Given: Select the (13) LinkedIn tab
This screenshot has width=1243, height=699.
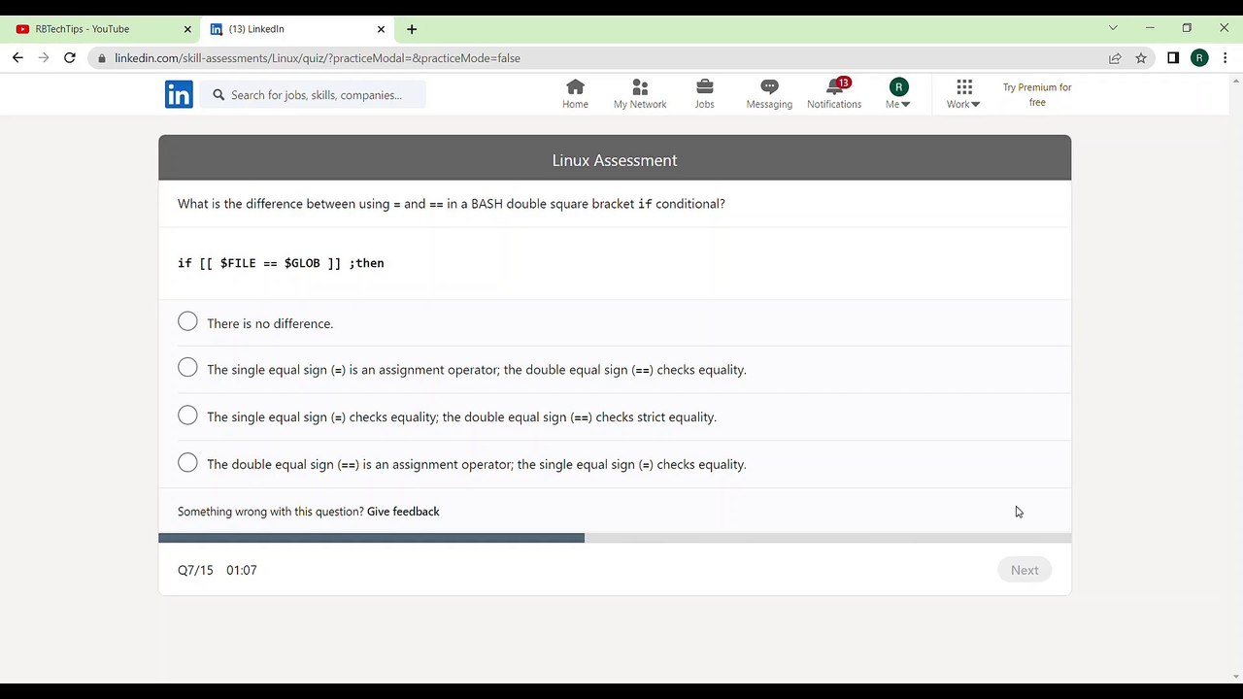Looking at the screenshot, I should click(x=296, y=29).
